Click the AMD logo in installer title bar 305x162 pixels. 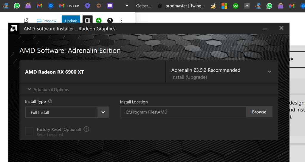click(14, 28)
